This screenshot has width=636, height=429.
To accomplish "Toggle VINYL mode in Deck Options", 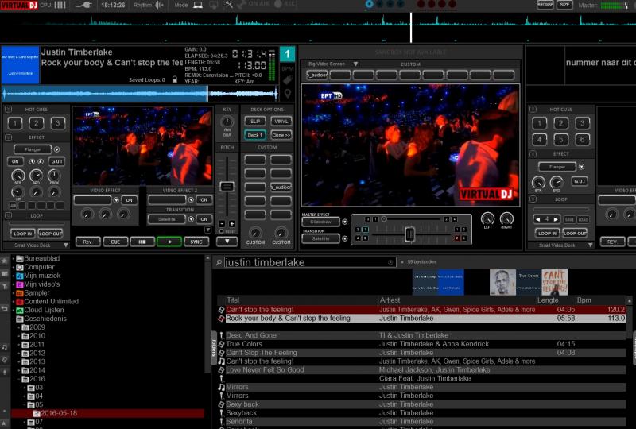I will tap(281, 122).
